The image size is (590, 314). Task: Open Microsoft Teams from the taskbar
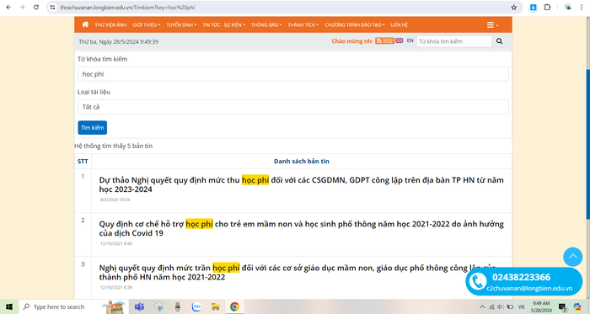[x=139, y=307]
